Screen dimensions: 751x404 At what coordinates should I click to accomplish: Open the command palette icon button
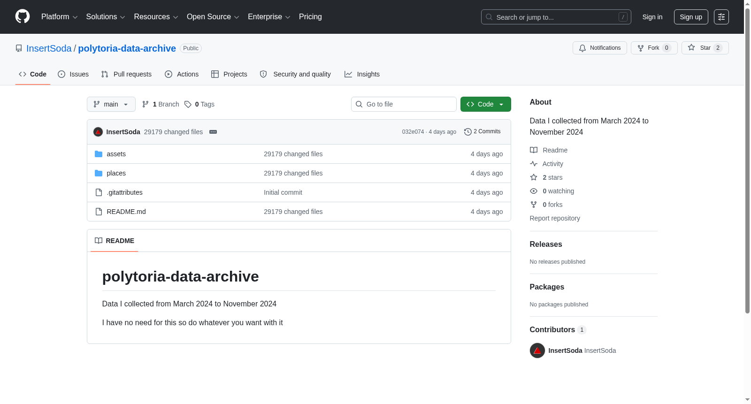click(721, 17)
